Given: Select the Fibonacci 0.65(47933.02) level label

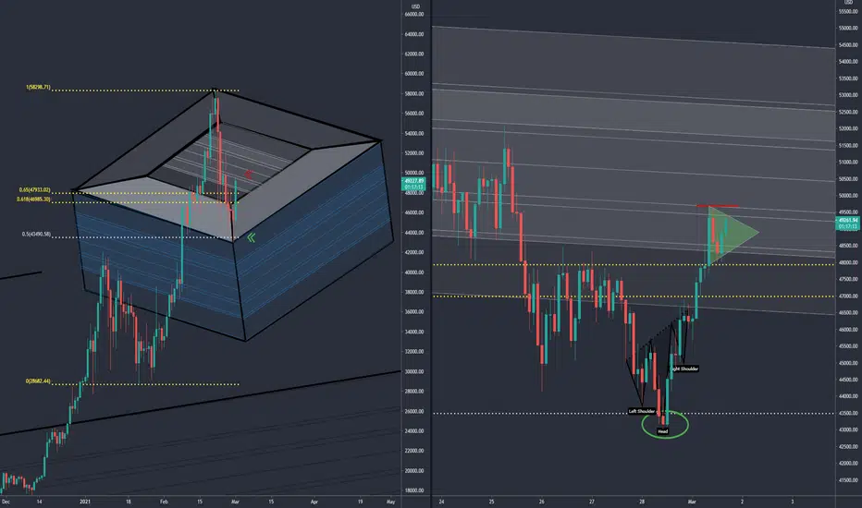Looking at the screenshot, I should (34, 190).
